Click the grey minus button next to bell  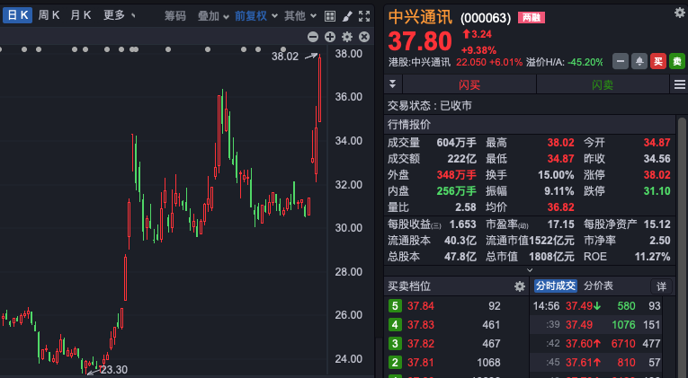point(621,61)
